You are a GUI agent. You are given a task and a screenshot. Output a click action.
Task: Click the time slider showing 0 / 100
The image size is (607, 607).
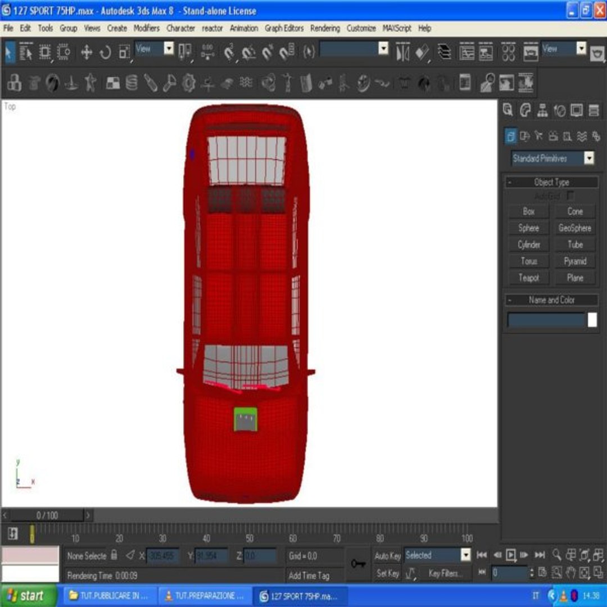click(x=47, y=515)
